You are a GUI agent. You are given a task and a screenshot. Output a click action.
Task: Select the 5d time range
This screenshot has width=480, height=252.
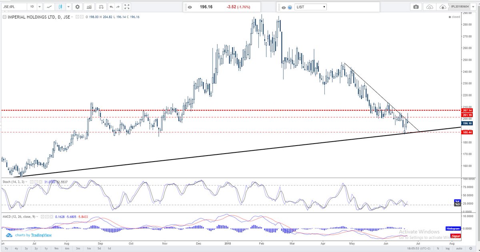pos(99,248)
